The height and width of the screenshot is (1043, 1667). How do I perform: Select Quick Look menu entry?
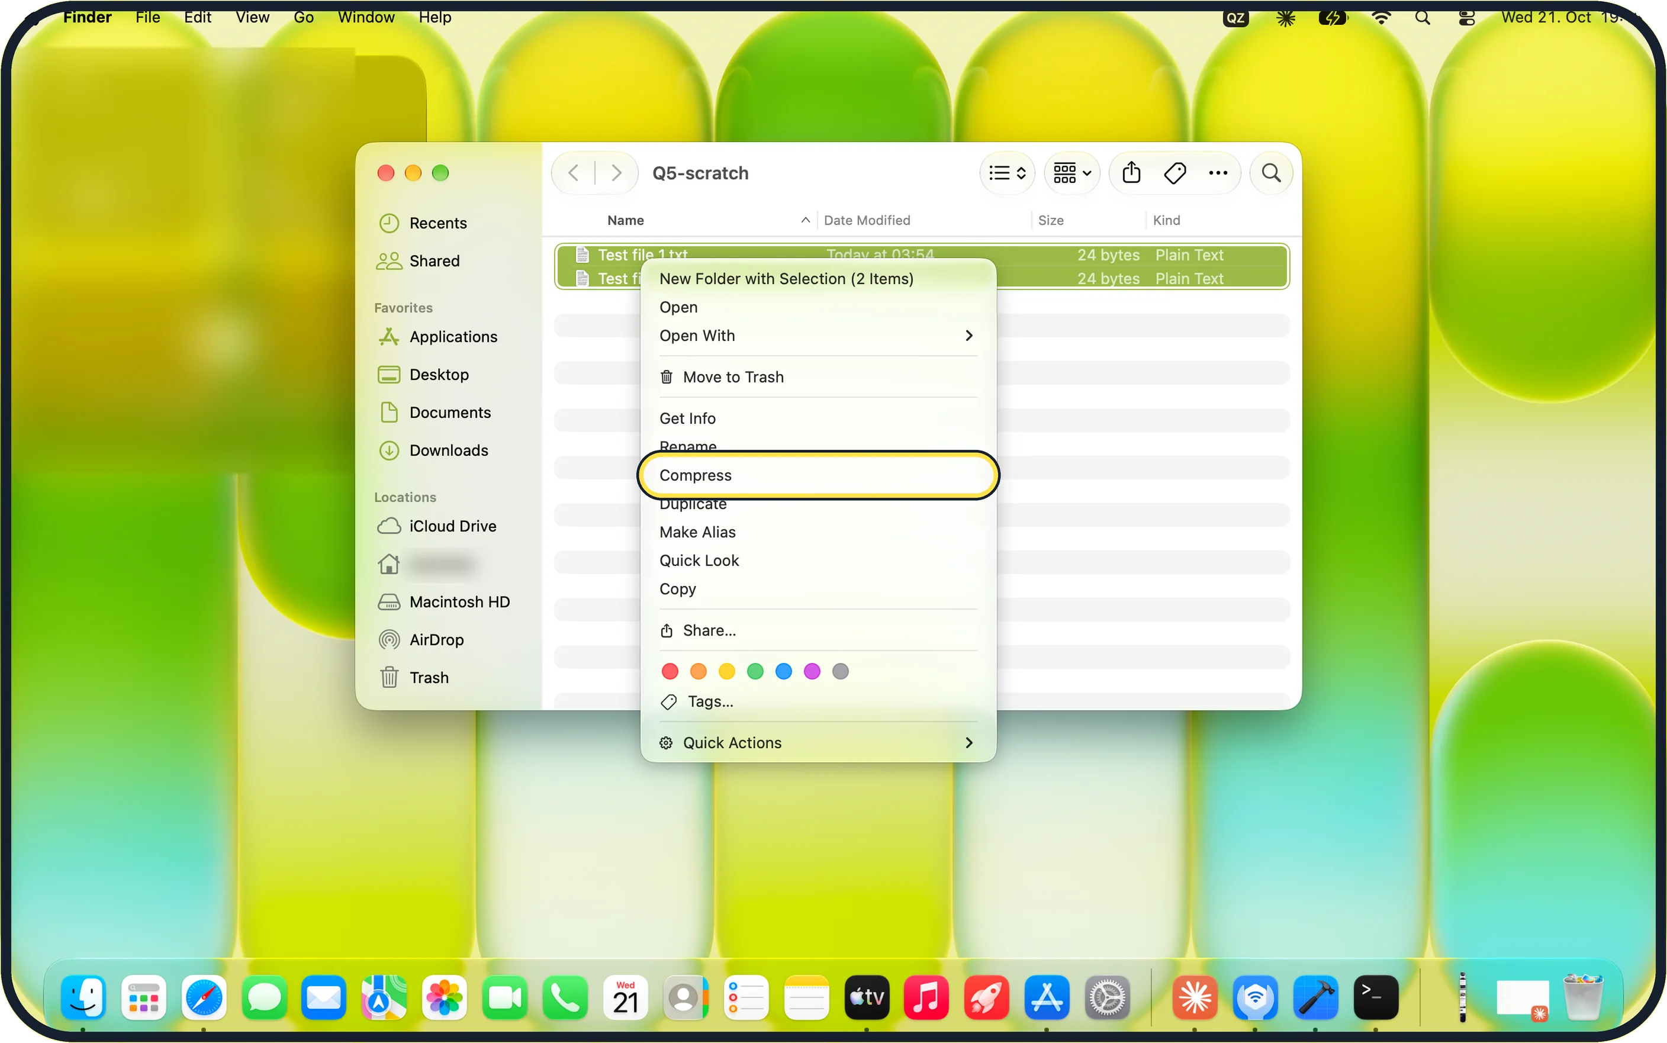(x=818, y=560)
